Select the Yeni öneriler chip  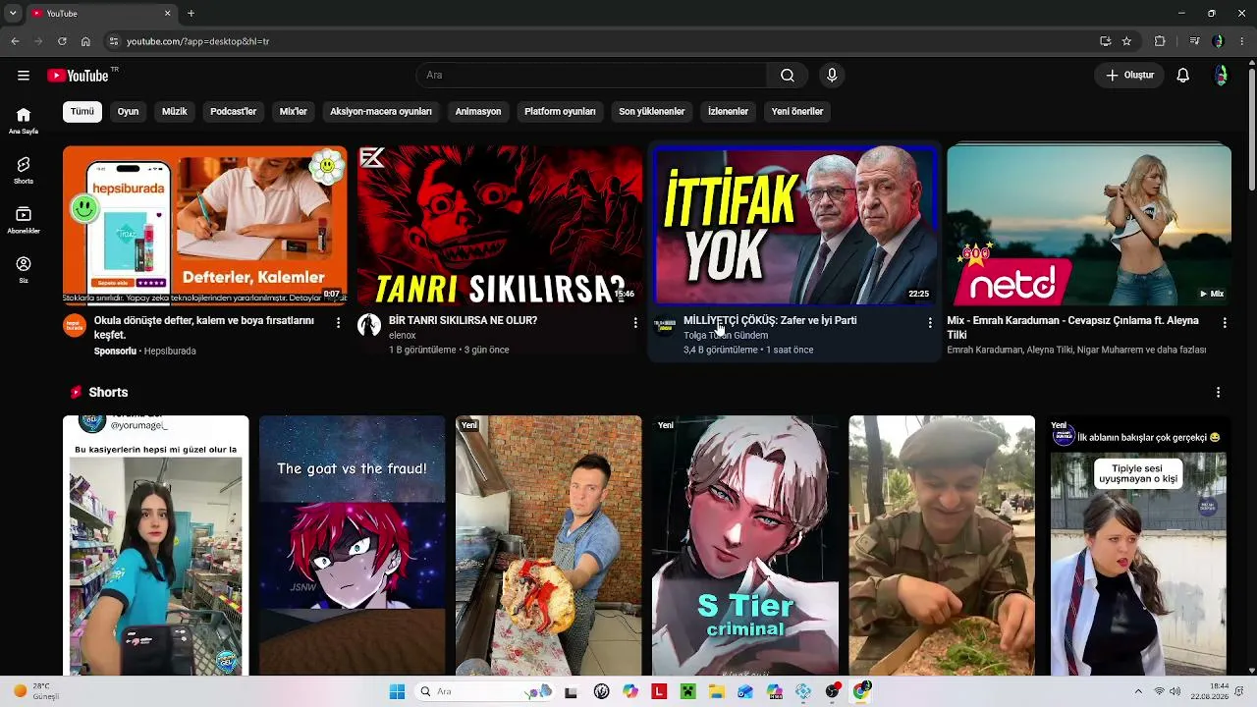(x=797, y=112)
